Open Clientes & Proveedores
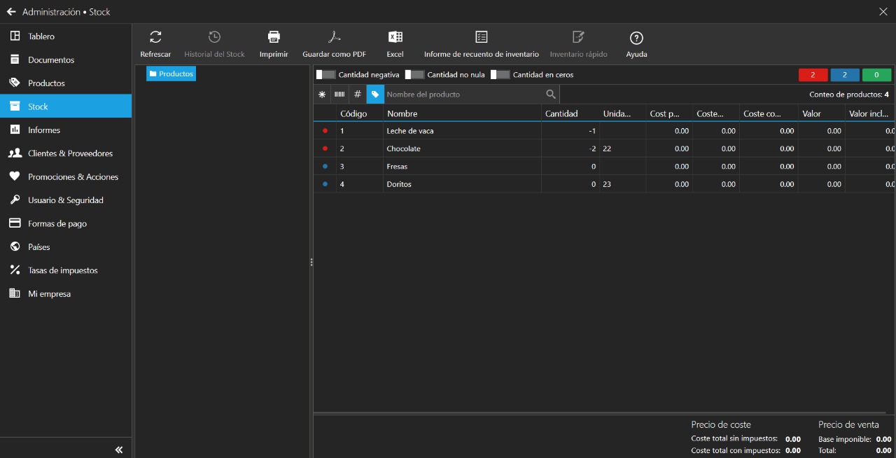Screen dimensions: 896x458 66,153
